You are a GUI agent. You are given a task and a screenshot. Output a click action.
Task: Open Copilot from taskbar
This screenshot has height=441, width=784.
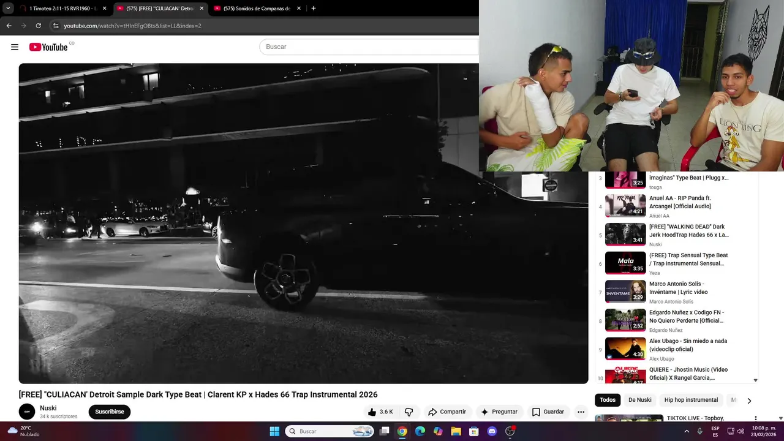click(x=438, y=431)
